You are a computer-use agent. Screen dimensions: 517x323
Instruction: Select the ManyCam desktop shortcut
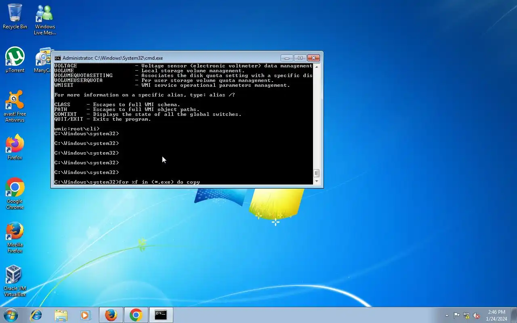pyautogui.click(x=43, y=60)
